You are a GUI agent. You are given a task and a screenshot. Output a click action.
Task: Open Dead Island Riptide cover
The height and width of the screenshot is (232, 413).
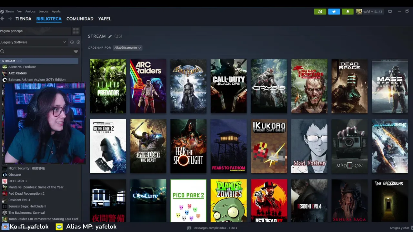pos(309,86)
